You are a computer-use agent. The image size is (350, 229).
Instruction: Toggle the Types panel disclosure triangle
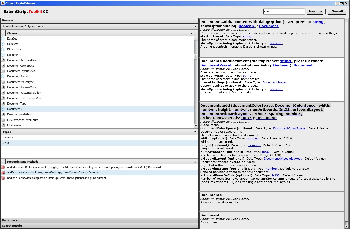coord(195,132)
